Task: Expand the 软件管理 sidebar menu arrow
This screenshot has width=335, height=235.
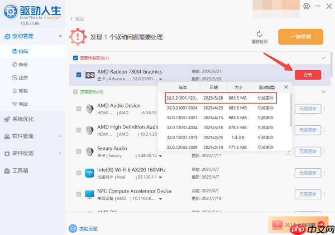Action: point(60,136)
